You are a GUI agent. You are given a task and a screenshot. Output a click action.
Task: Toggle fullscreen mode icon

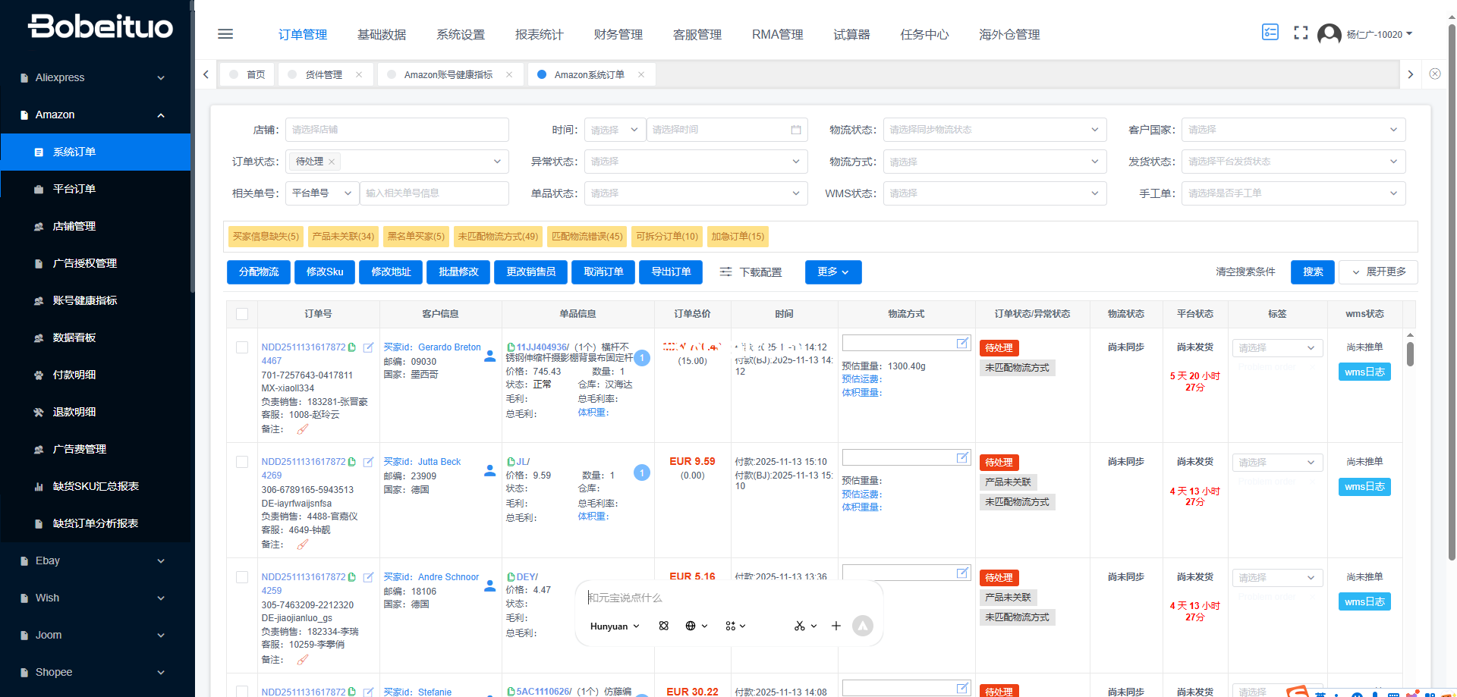(x=1301, y=33)
